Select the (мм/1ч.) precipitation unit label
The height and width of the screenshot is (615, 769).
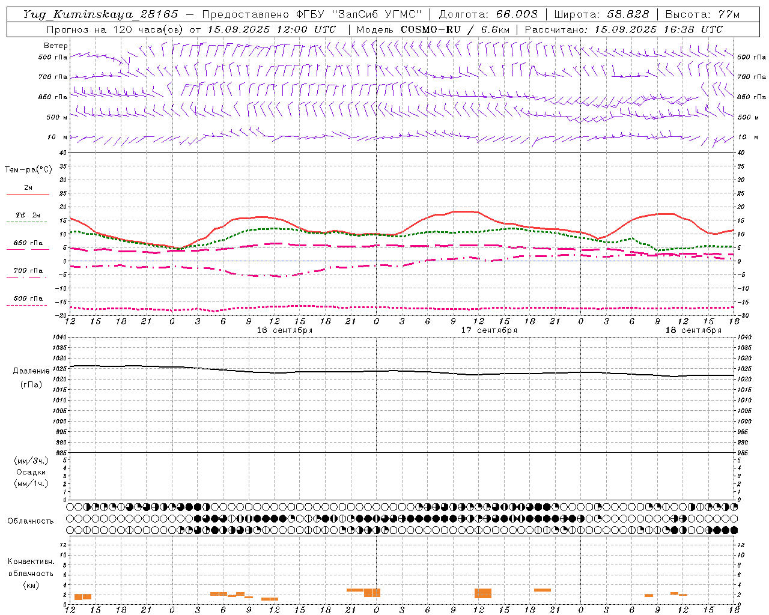pos(31,483)
